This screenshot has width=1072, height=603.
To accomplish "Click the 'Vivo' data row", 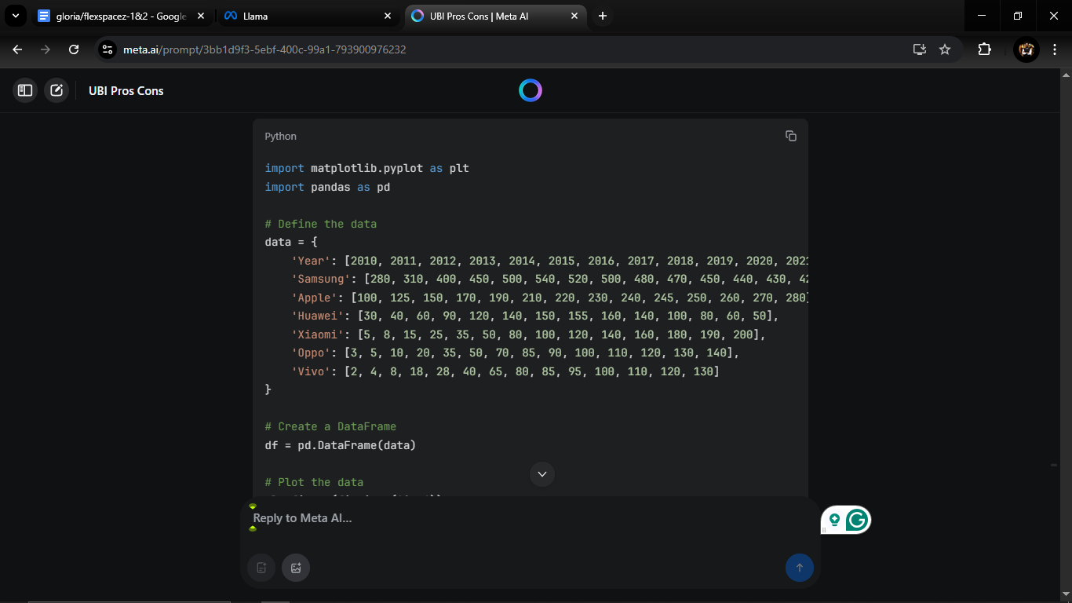I will click(x=505, y=371).
